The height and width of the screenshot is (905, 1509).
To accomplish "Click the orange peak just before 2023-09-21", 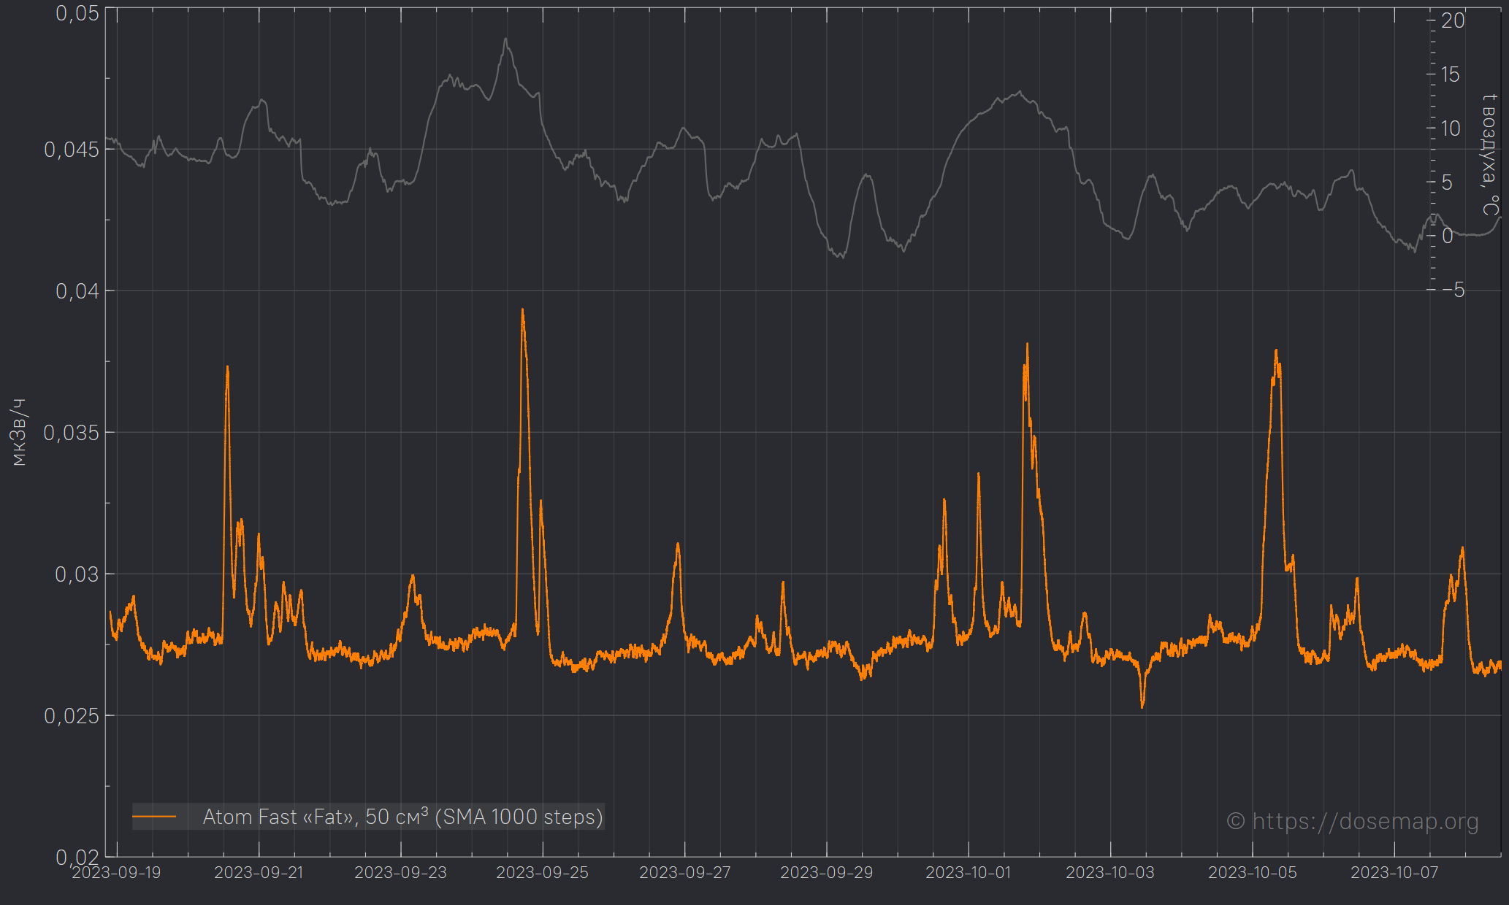I will pos(228,367).
